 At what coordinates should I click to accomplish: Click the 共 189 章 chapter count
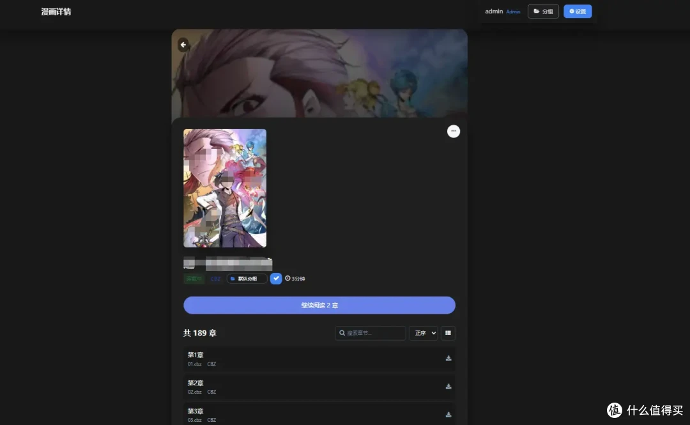click(200, 333)
